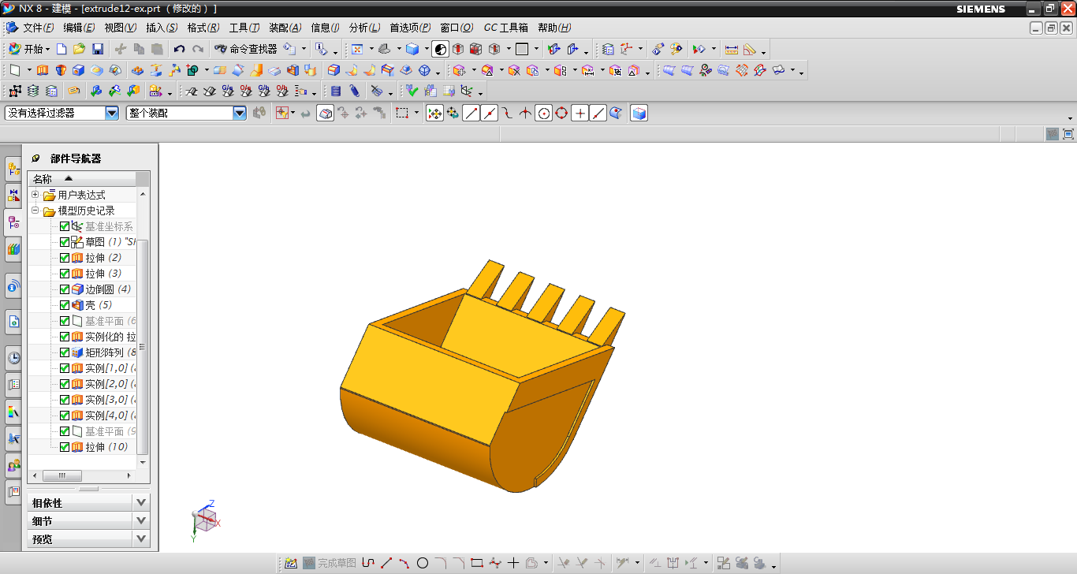Save the part with the floppy icon
Viewport: 1077px width, 574px height.
[x=98, y=49]
